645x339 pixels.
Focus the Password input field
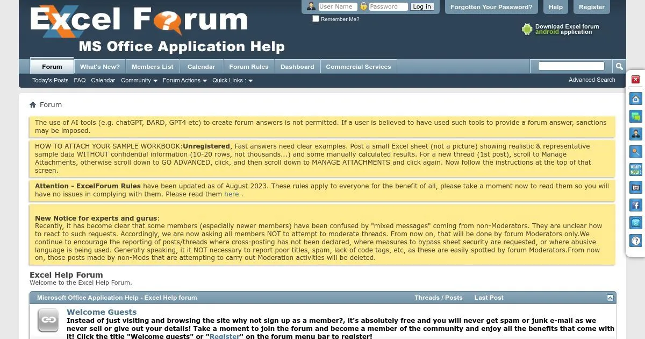point(388,6)
